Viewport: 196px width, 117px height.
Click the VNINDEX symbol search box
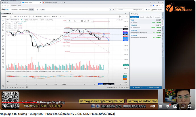(5, 16)
